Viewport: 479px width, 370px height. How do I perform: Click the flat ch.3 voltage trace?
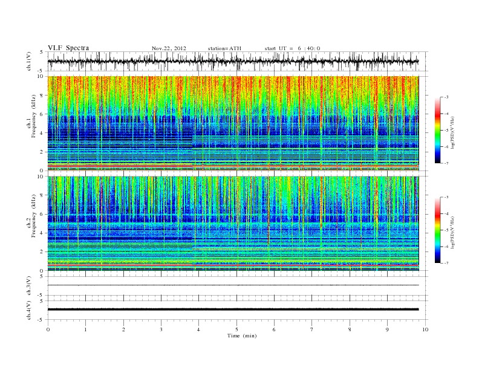pyautogui.click(x=233, y=285)
